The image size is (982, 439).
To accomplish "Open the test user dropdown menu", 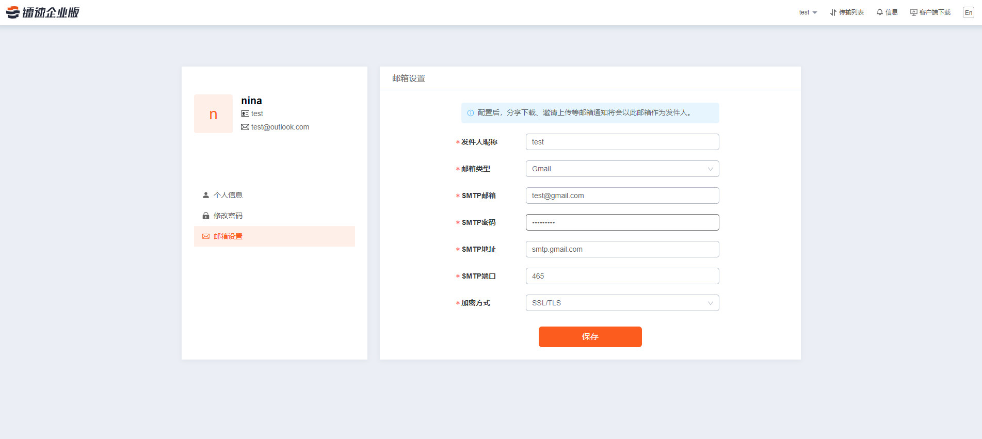I will tap(808, 12).
